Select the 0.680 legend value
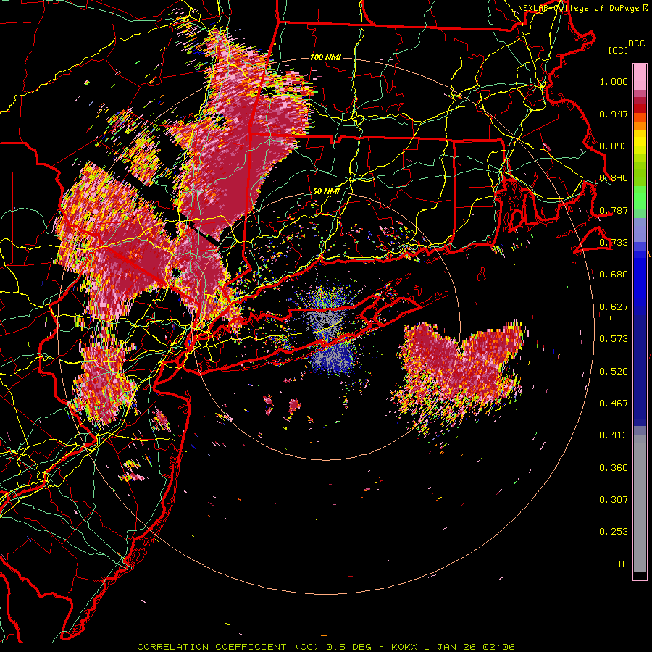The width and height of the screenshot is (652, 652). click(x=614, y=275)
